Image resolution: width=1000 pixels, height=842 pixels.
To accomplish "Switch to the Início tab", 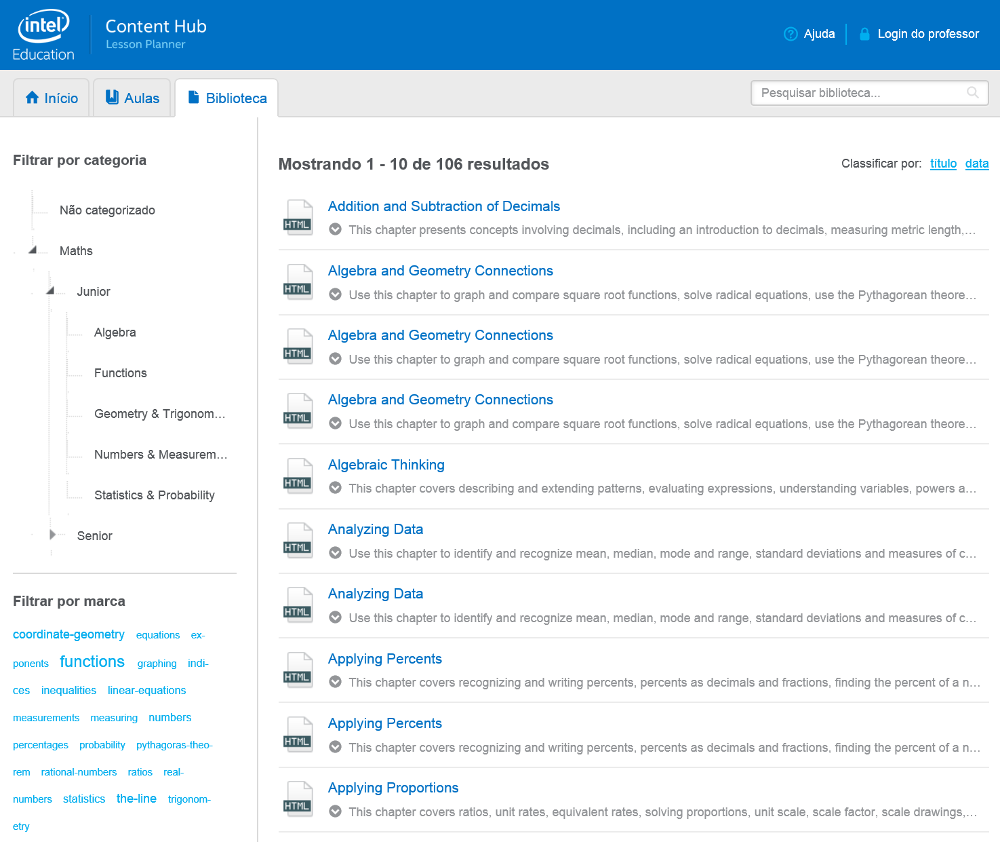I will 52,98.
